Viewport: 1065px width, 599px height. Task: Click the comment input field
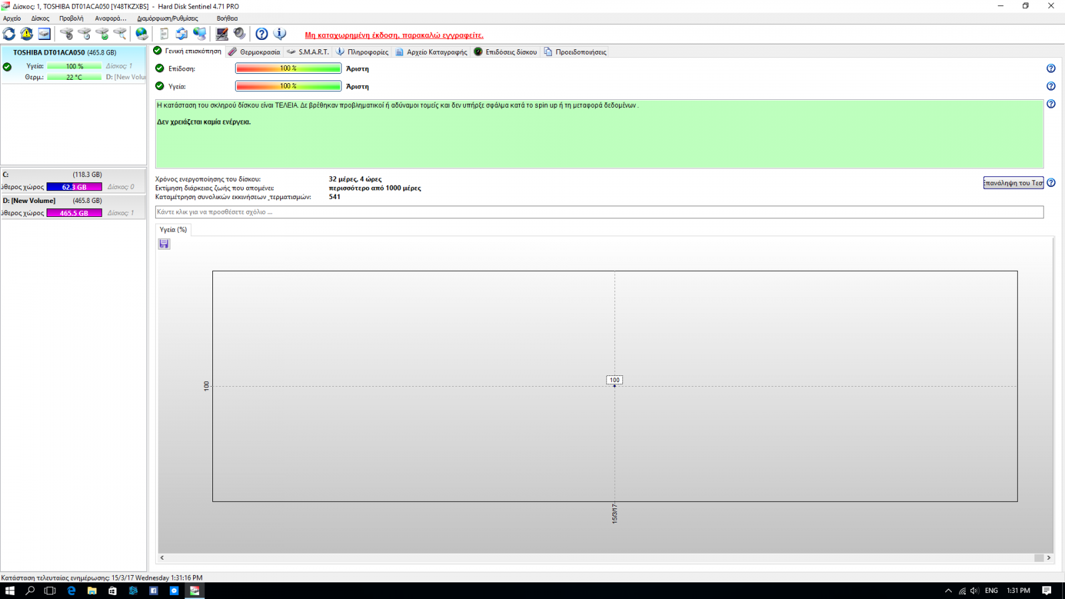click(x=599, y=212)
